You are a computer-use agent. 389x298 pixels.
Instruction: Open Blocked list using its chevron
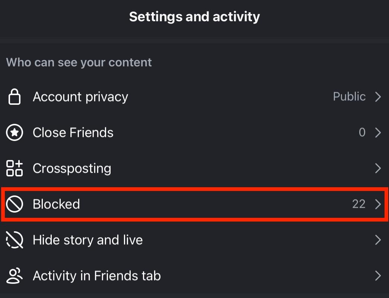tap(378, 204)
